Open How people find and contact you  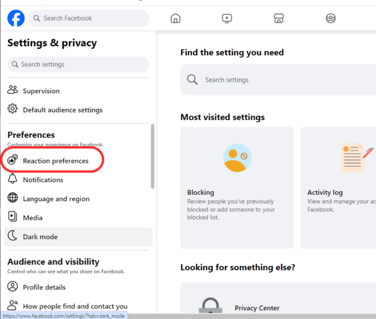pos(75,306)
